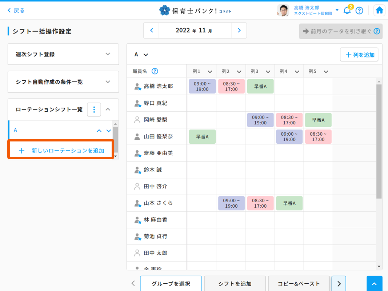Go to the previous month with the left arrow
388x291 pixels.
pos(152,31)
